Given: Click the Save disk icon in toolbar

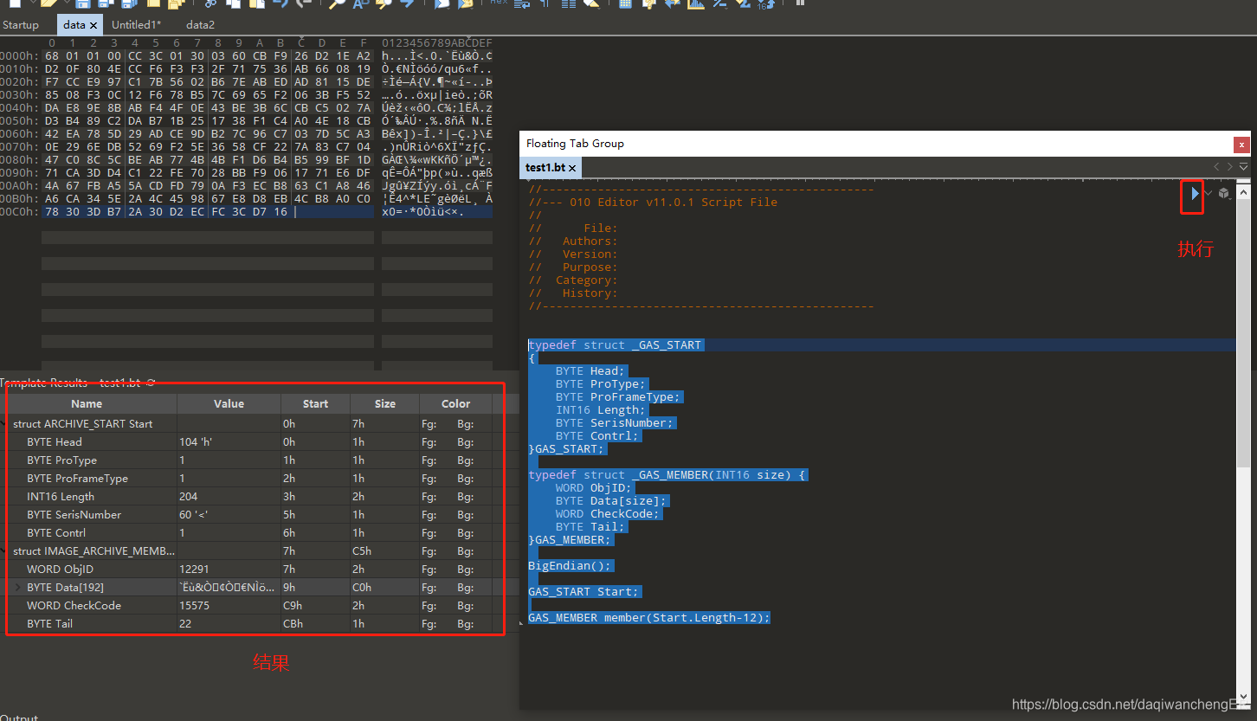Looking at the screenshot, I should click(83, 3).
